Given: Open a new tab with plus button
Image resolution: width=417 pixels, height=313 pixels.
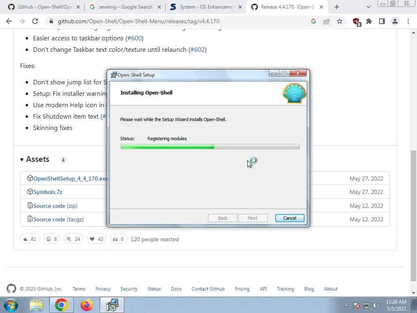Looking at the screenshot, I should (337, 7).
